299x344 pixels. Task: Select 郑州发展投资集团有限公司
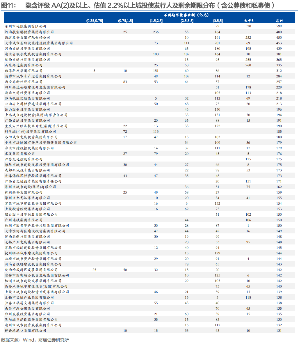[27, 314]
